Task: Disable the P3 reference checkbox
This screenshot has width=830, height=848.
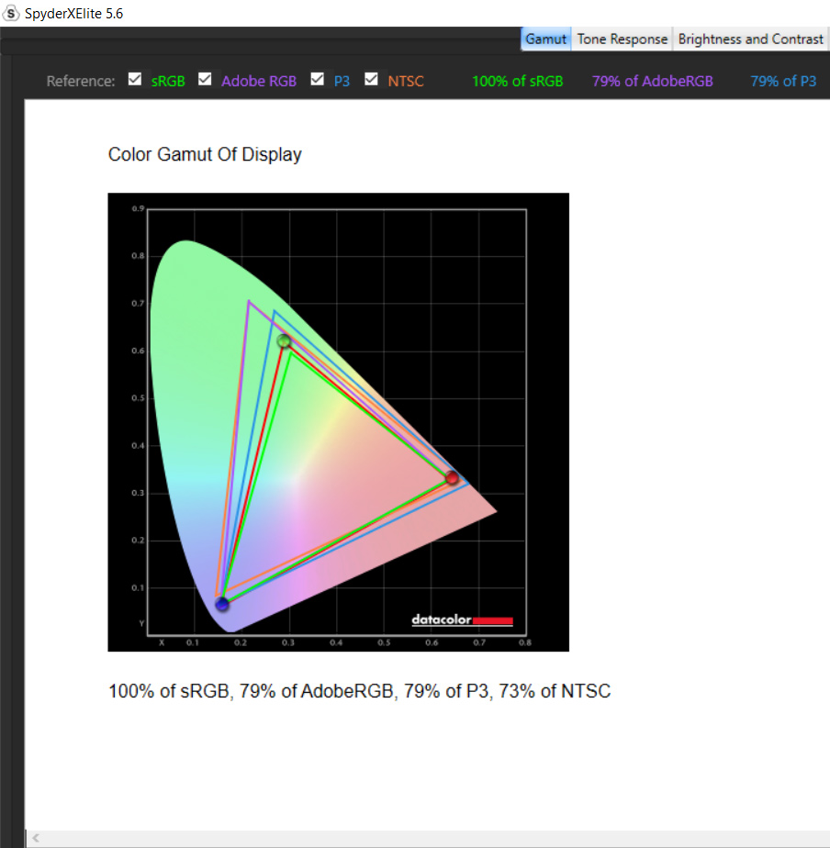Action: pos(317,80)
